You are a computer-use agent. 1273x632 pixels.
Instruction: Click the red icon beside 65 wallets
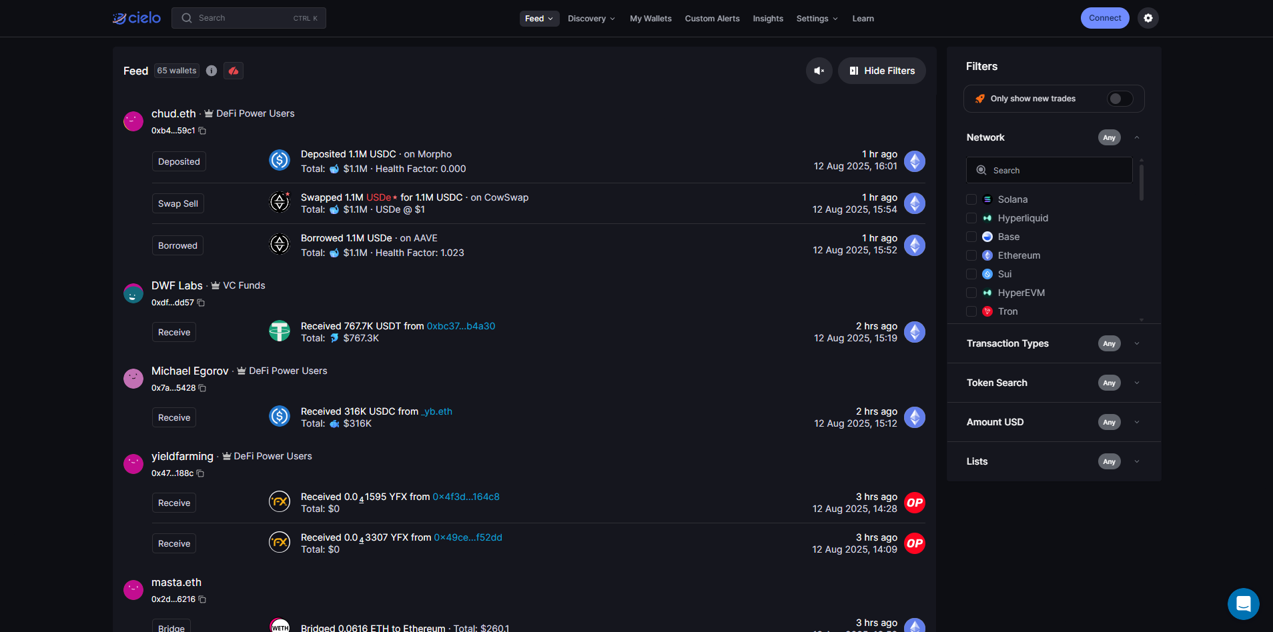(x=234, y=71)
